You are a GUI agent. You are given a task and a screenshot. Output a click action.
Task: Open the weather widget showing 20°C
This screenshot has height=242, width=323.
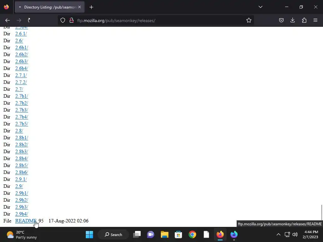tap(22, 234)
